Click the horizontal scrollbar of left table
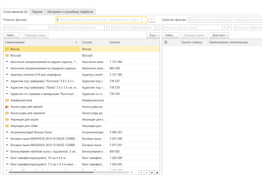 tap(51, 172)
